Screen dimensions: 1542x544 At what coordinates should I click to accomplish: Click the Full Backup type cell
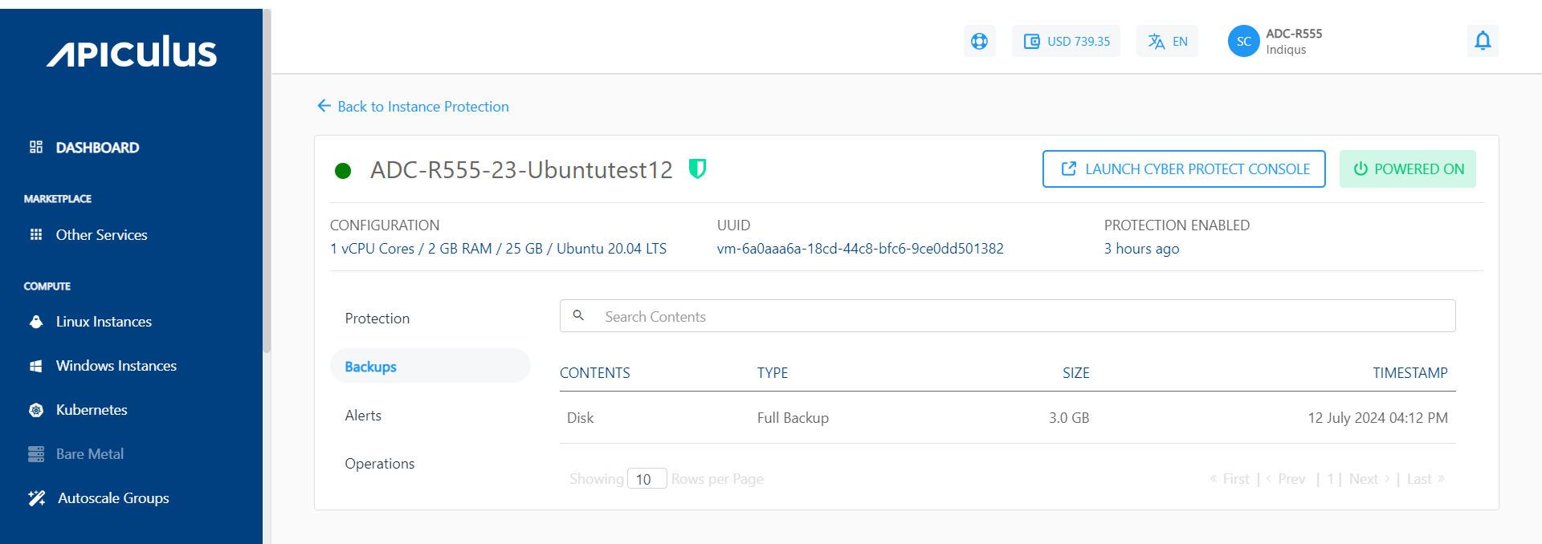tap(793, 418)
